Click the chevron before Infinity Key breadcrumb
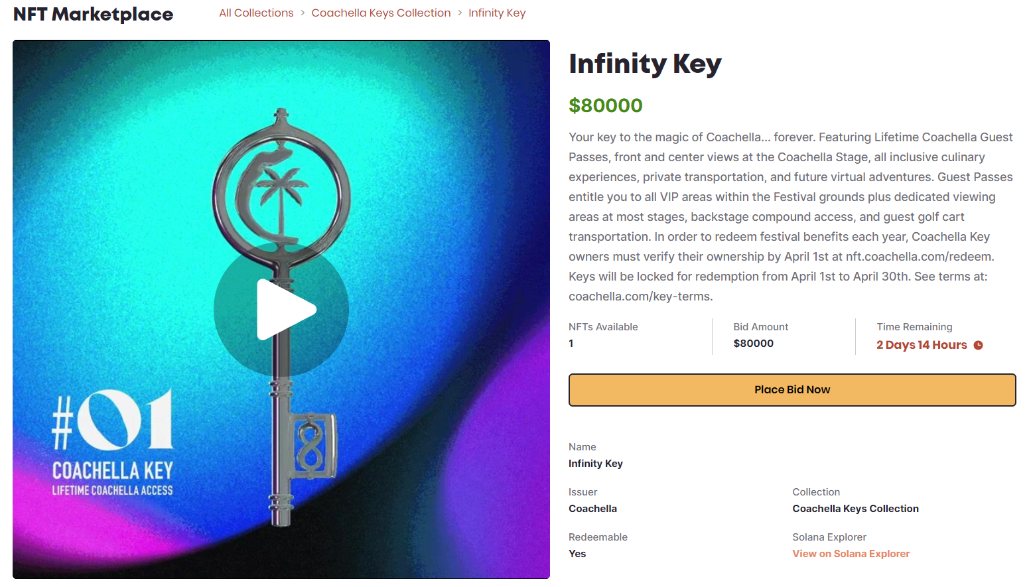This screenshot has width=1031, height=587. (x=460, y=13)
